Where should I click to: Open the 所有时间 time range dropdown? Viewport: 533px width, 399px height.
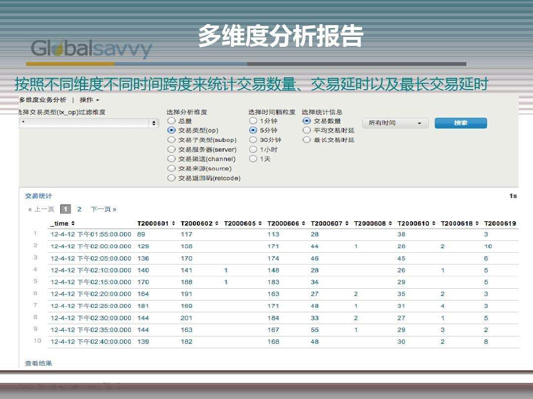(394, 123)
